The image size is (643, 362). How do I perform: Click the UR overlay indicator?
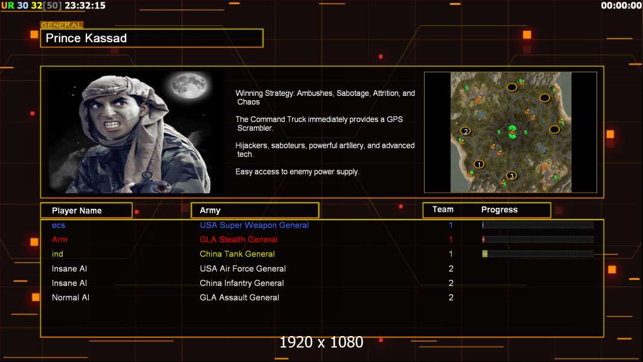pyautogui.click(x=8, y=6)
